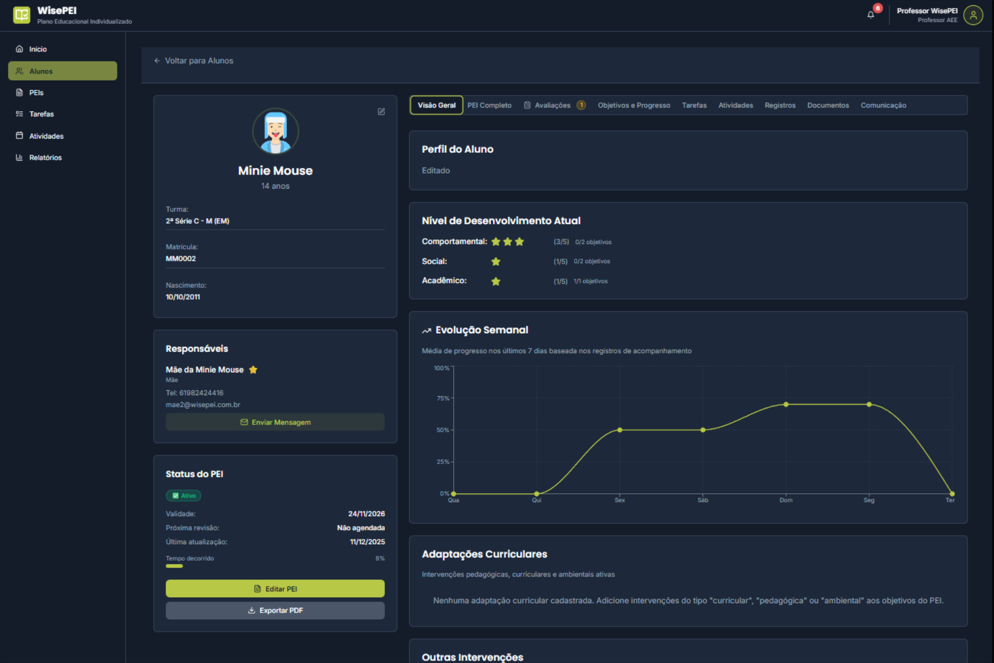994x663 pixels.
Task: Go to Início in the sidebar
Action: coord(38,49)
